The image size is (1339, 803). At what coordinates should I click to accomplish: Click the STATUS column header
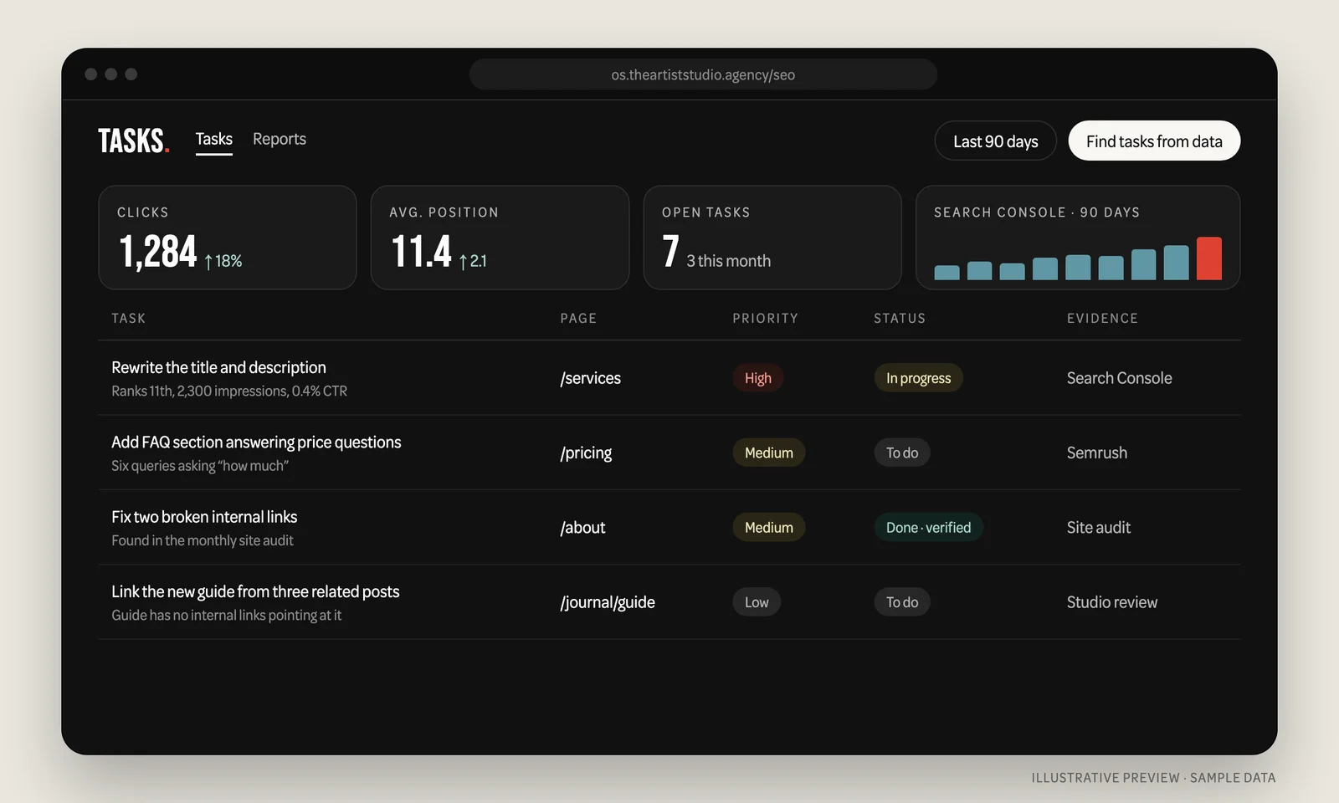900,319
